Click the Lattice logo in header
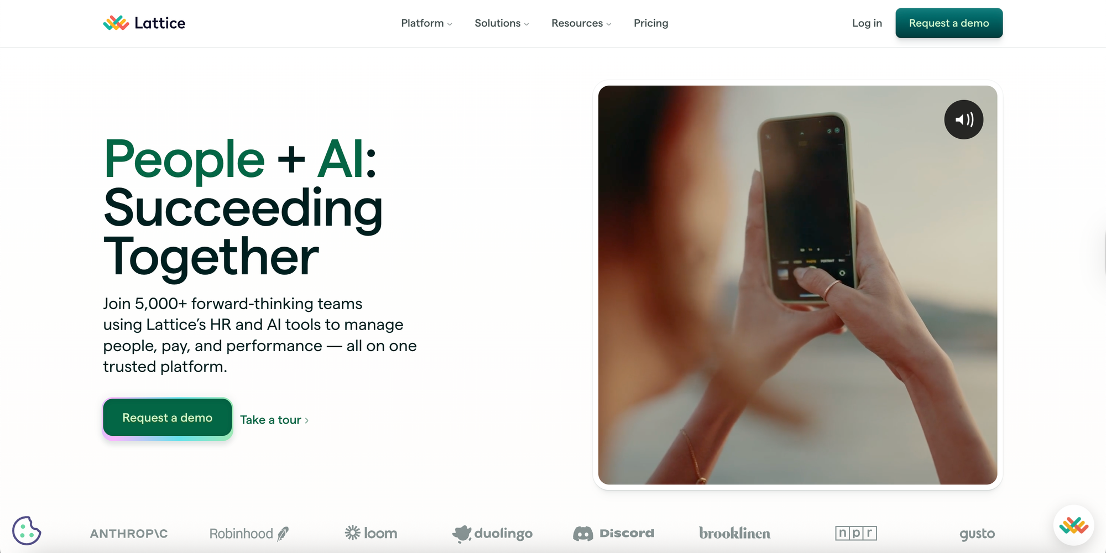The width and height of the screenshot is (1106, 553). coord(144,23)
